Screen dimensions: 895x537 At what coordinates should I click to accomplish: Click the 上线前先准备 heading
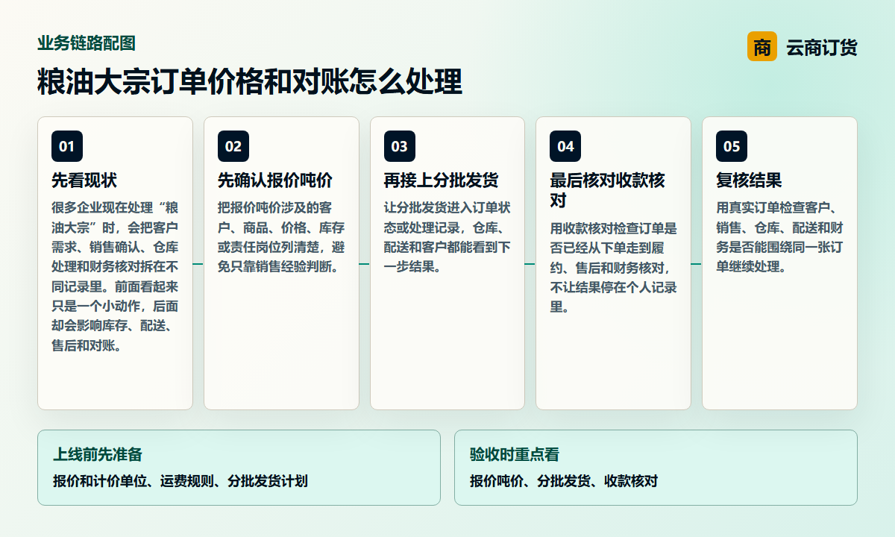[98, 454]
